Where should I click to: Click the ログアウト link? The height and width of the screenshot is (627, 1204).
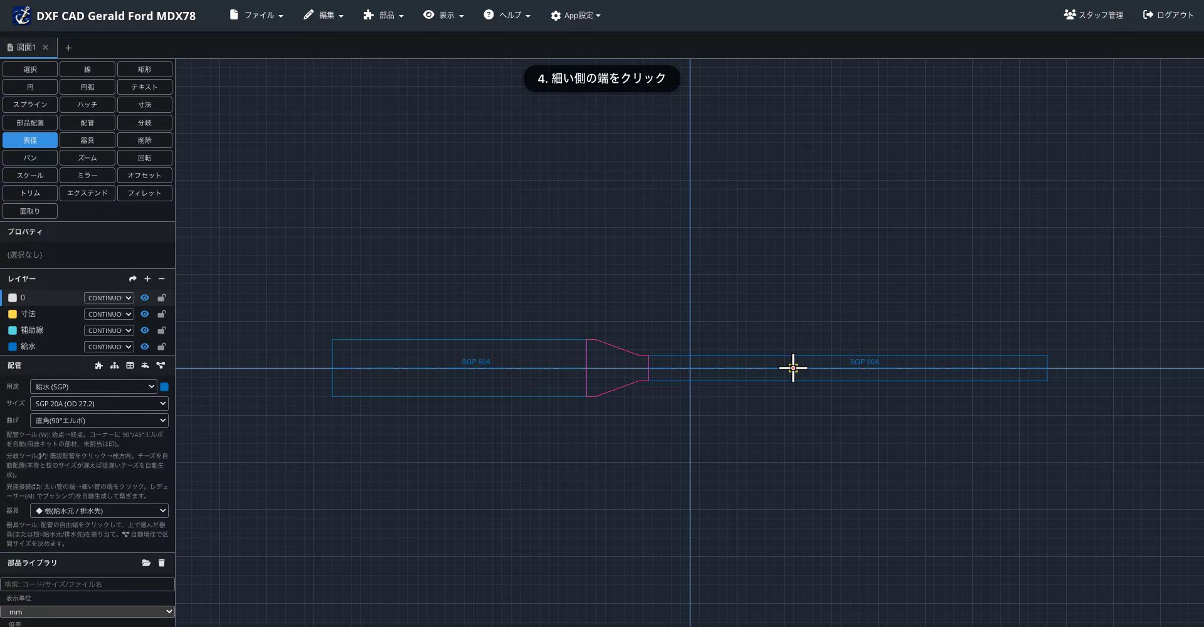pos(1168,15)
